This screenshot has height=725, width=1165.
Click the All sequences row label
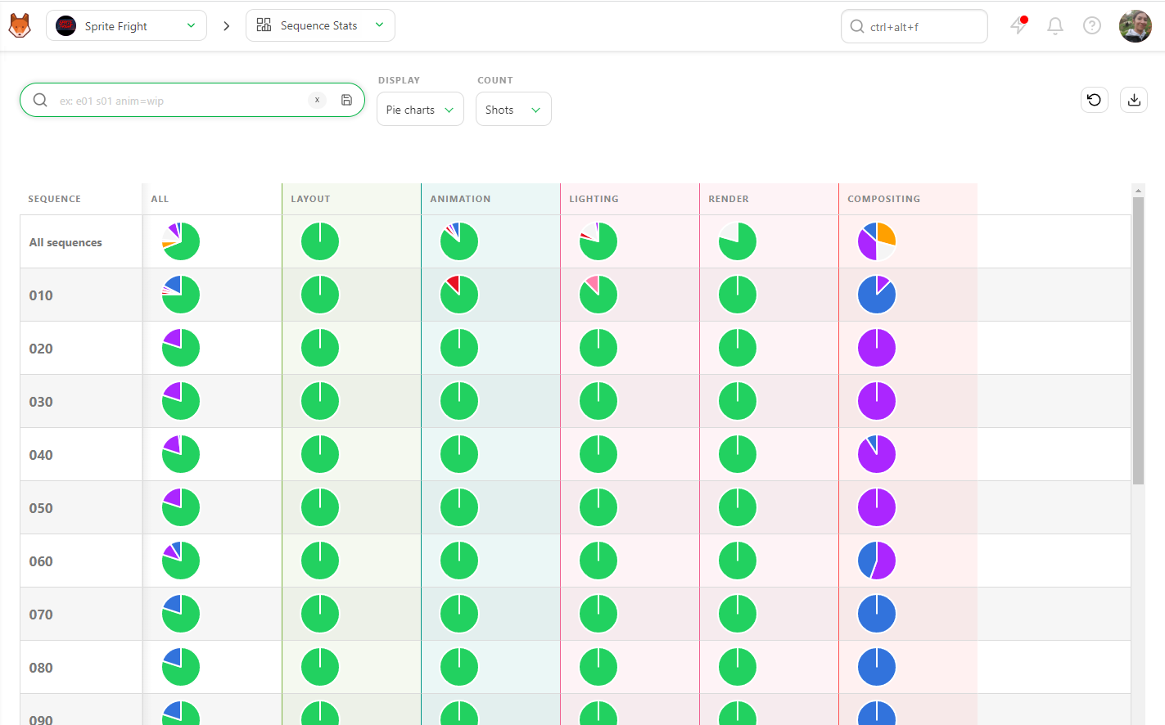click(x=65, y=242)
